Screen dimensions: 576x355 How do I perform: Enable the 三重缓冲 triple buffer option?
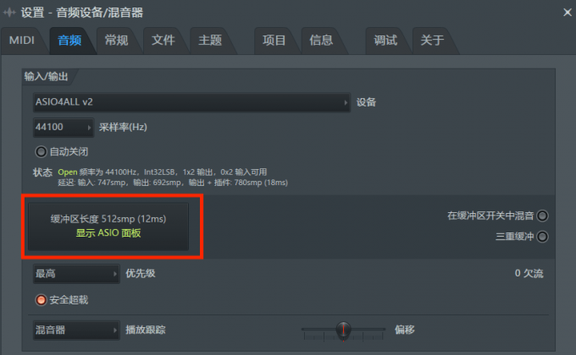[542, 237]
